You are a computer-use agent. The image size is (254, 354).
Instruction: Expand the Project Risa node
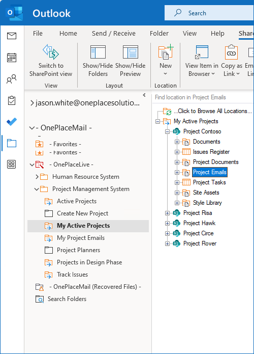167,213
